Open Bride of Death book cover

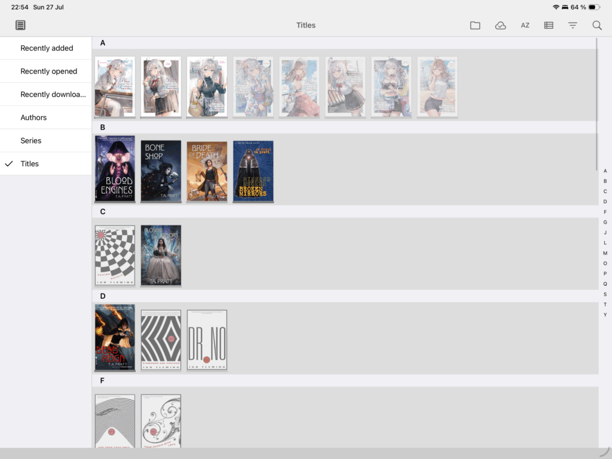pyautogui.click(x=207, y=172)
